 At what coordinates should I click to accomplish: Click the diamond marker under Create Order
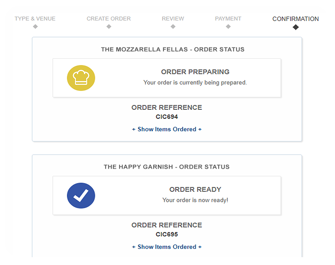pyautogui.click(x=109, y=27)
